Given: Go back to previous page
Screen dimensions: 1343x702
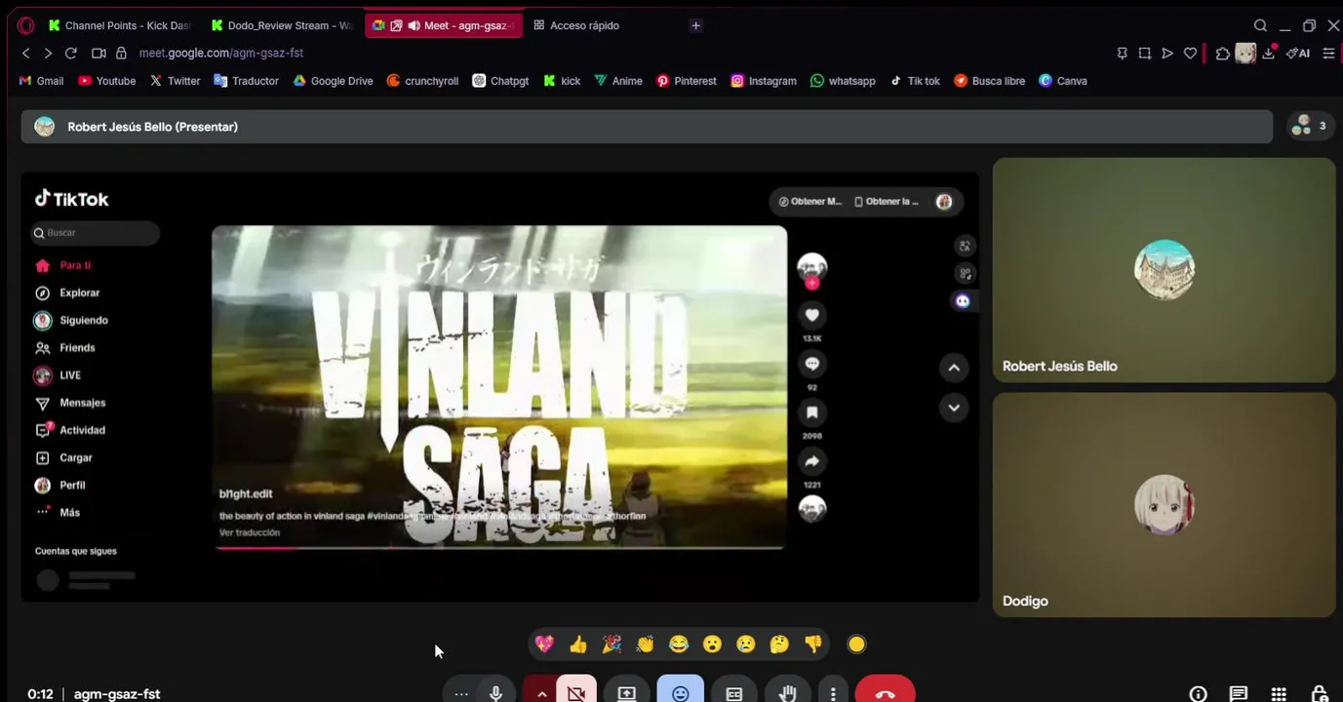Looking at the screenshot, I should 26,53.
